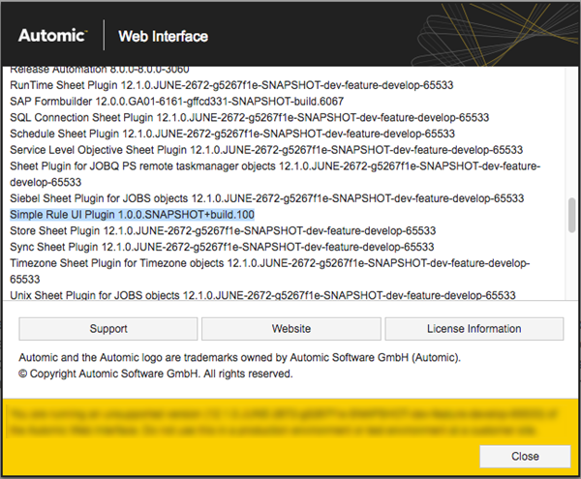
Task: Select the Release Automation 8.0.0 entry
Action: [100, 69]
